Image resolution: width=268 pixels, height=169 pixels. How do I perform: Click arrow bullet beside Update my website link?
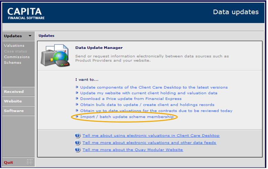click(77, 93)
